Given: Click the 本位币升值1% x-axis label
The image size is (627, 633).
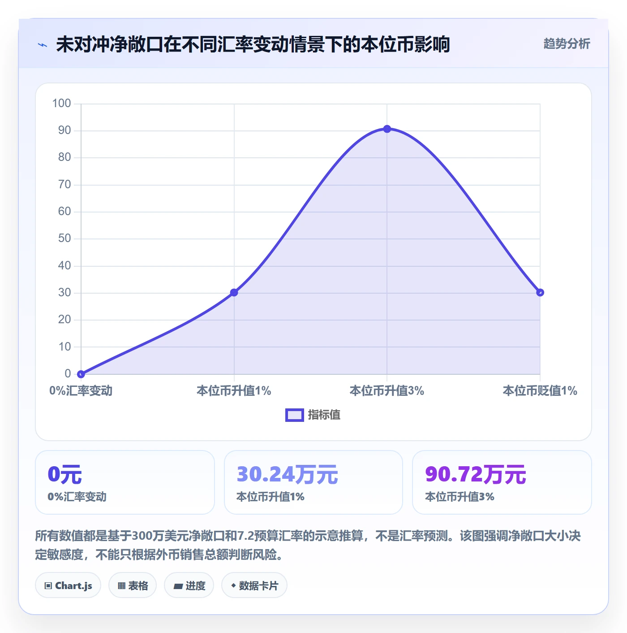Looking at the screenshot, I should pyautogui.click(x=234, y=391).
